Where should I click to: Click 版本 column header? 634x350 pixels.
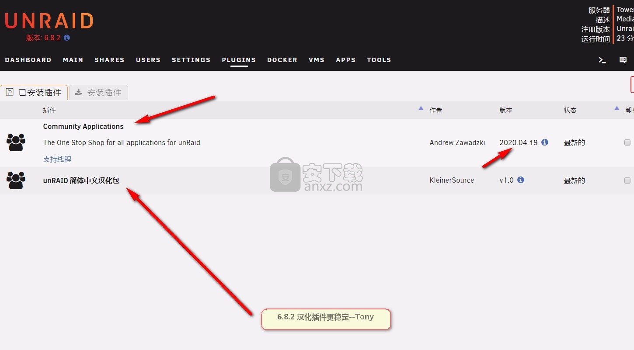[x=506, y=110]
